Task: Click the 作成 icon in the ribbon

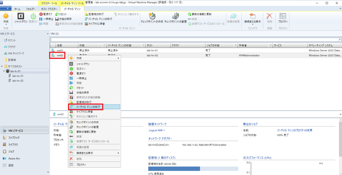Action: (5, 16)
